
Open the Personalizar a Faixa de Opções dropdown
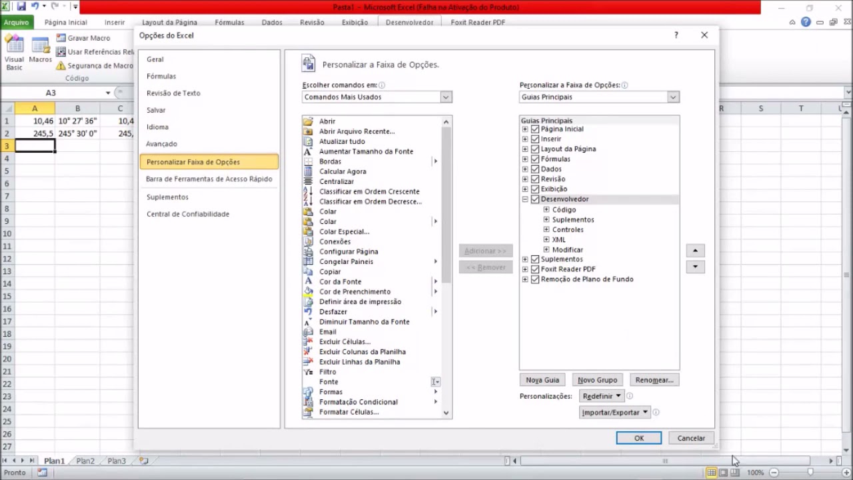(599, 97)
